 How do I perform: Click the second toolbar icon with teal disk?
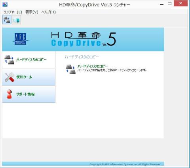tap(17, 20)
